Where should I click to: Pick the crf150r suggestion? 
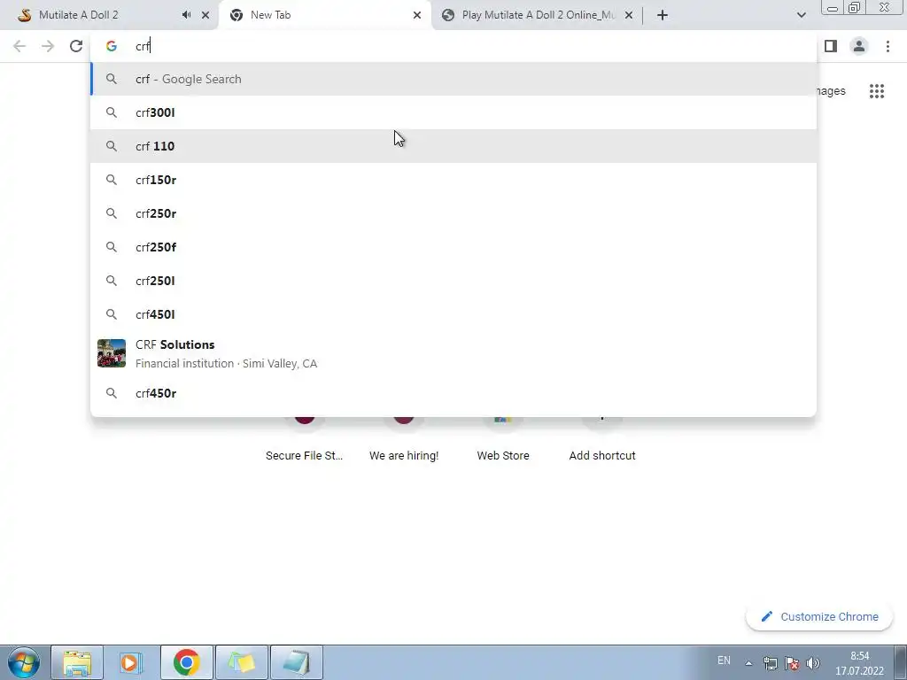pyautogui.click(x=453, y=180)
